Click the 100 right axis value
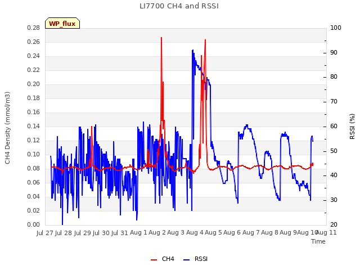 point(336,28)
